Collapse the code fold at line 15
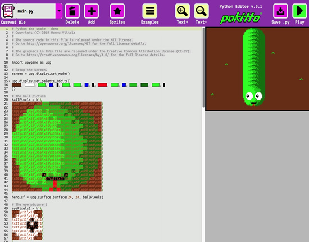This screenshot has width=309, height=242. click(10, 81)
